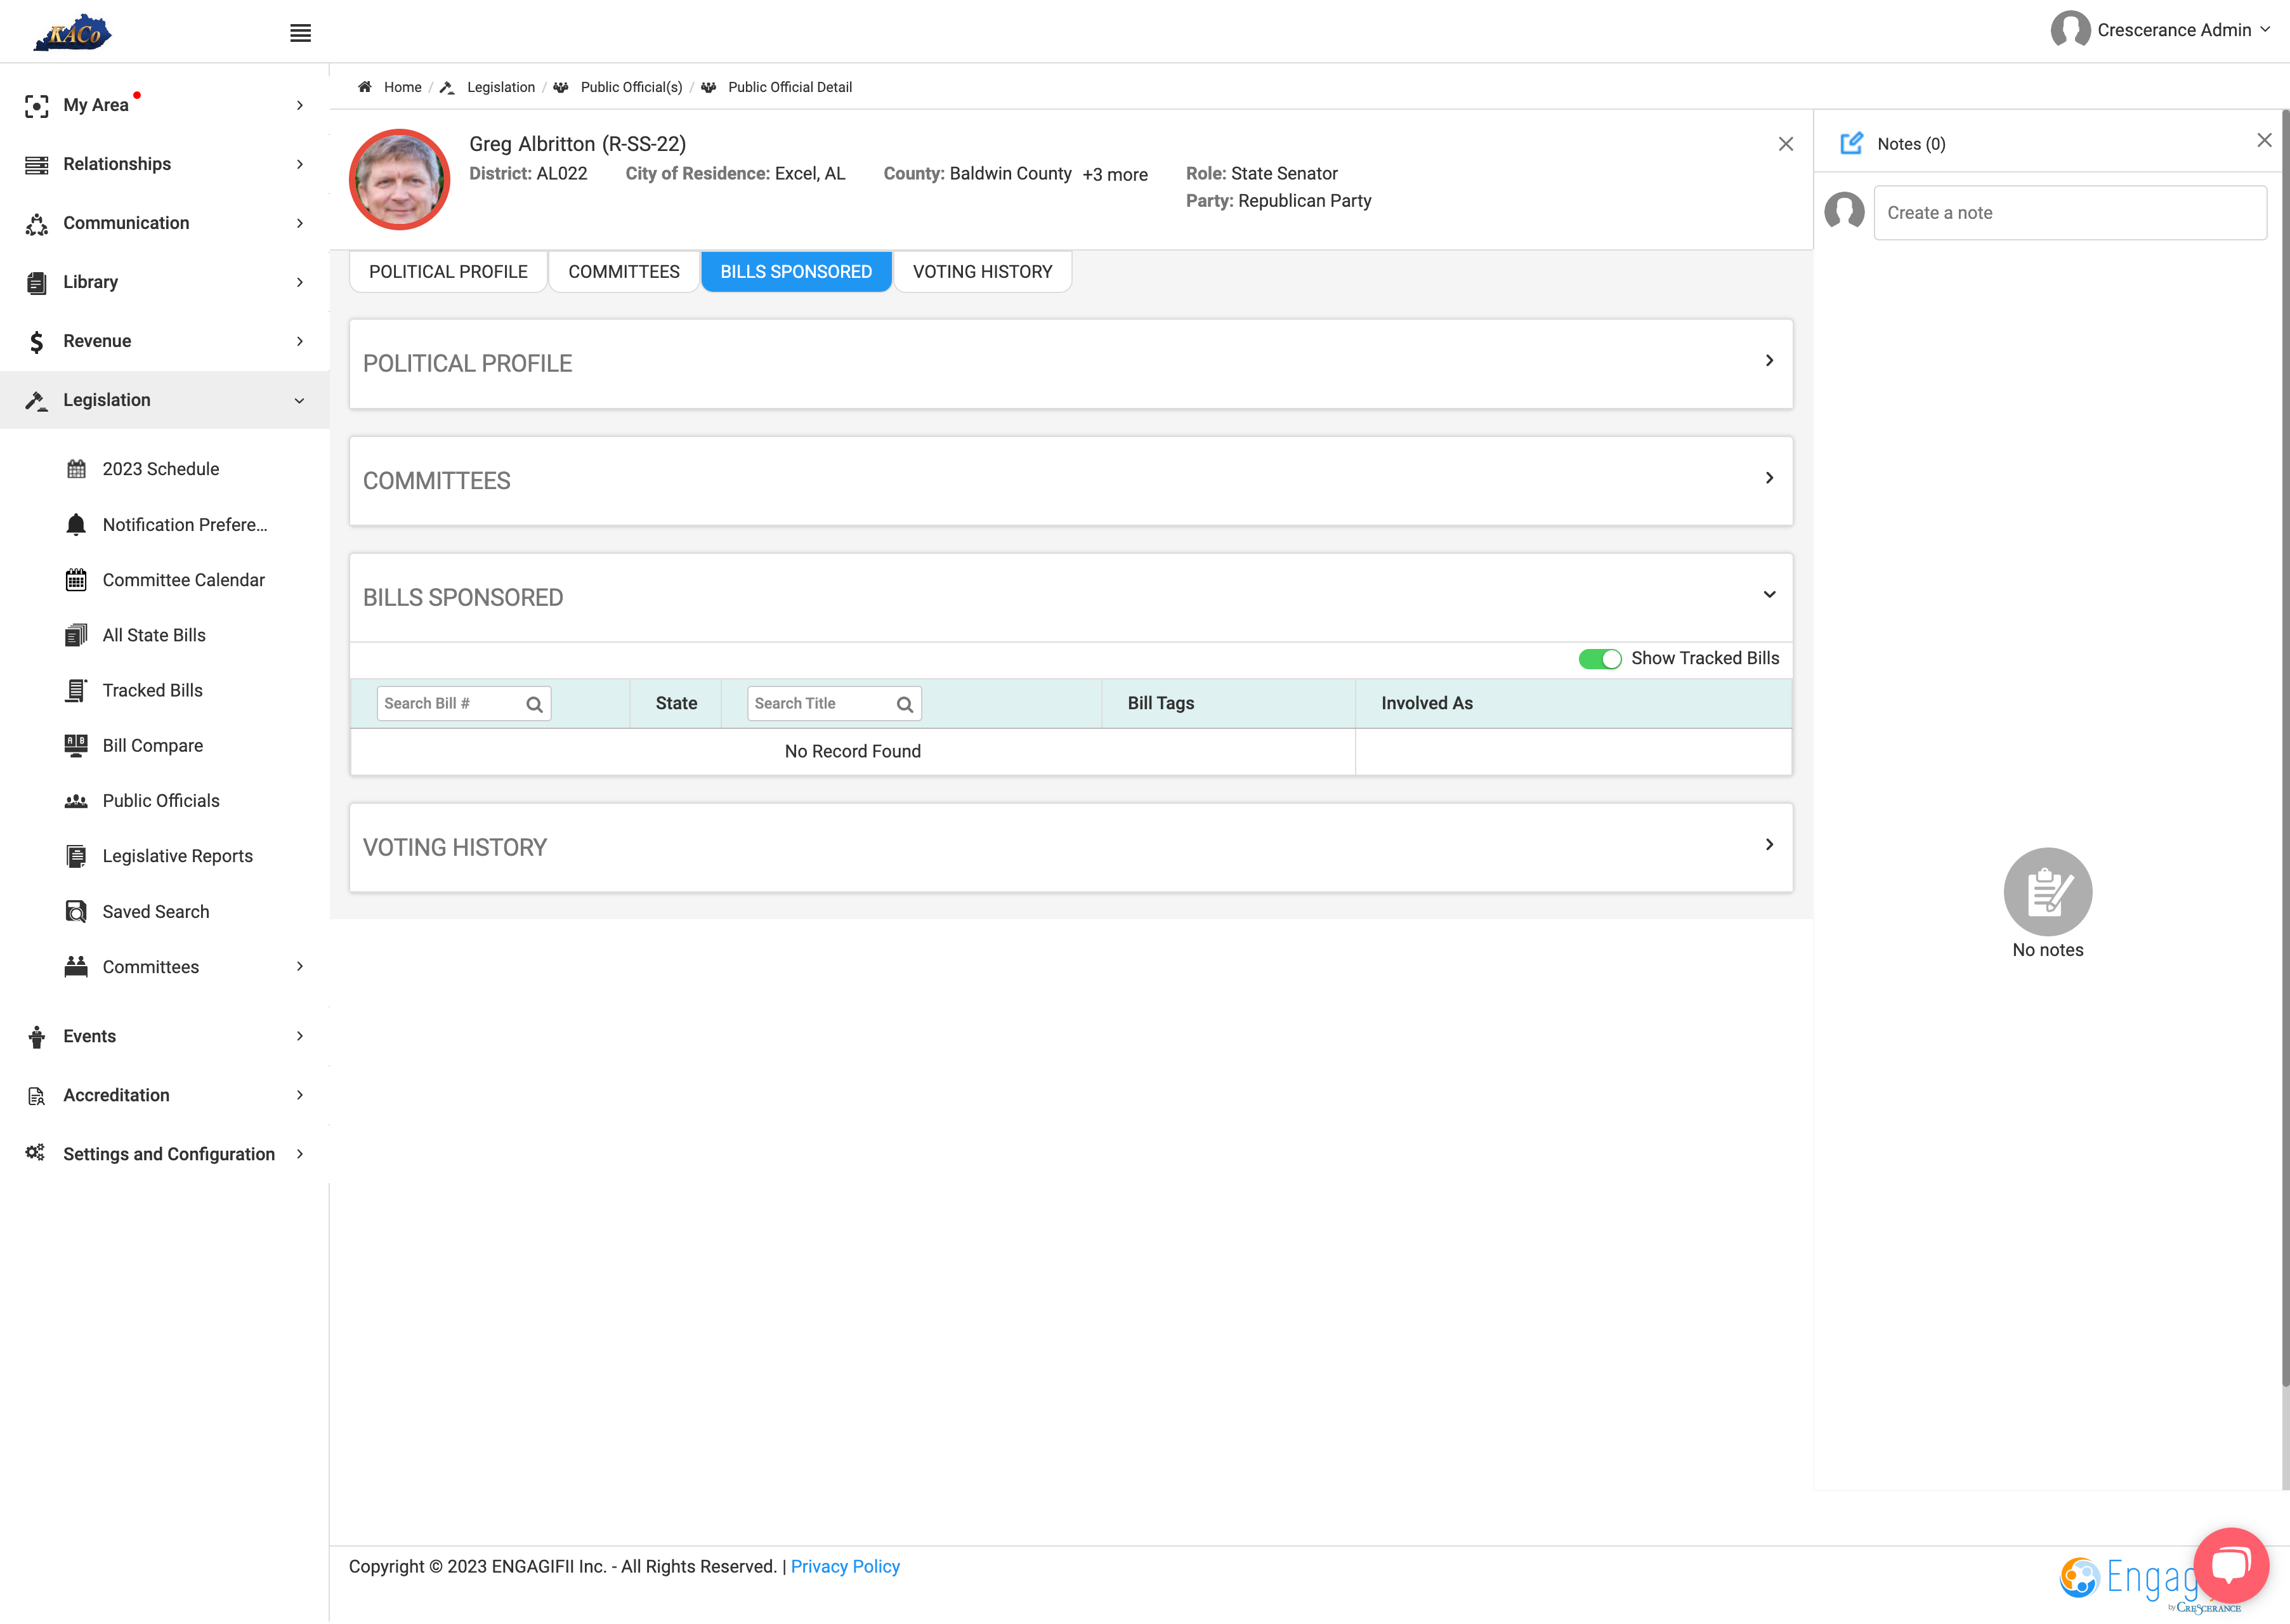The image size is (2290, 1624).
Task: Click the Search Bill # input
Action: coord(463,704)
